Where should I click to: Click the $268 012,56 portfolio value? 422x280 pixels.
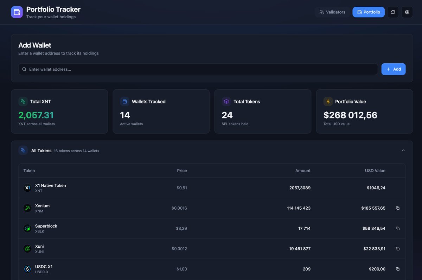point(350,115)
